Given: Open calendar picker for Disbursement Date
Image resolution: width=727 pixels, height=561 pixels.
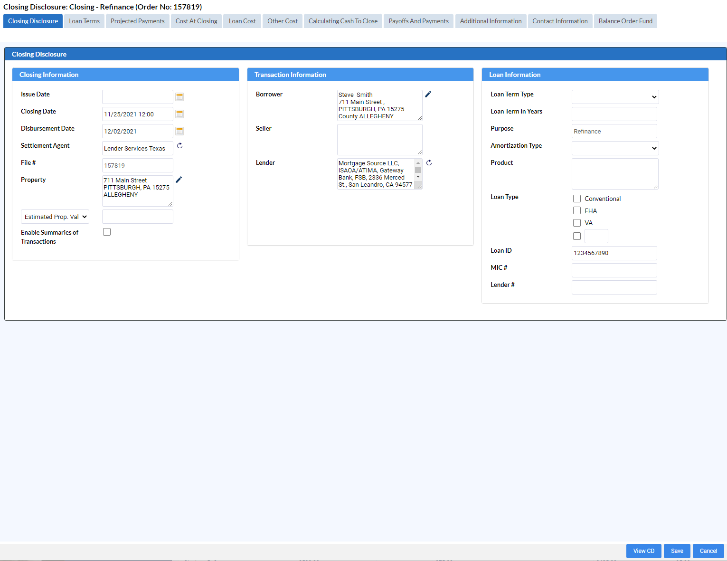Looking at the screenshot, I should (179, 131).
